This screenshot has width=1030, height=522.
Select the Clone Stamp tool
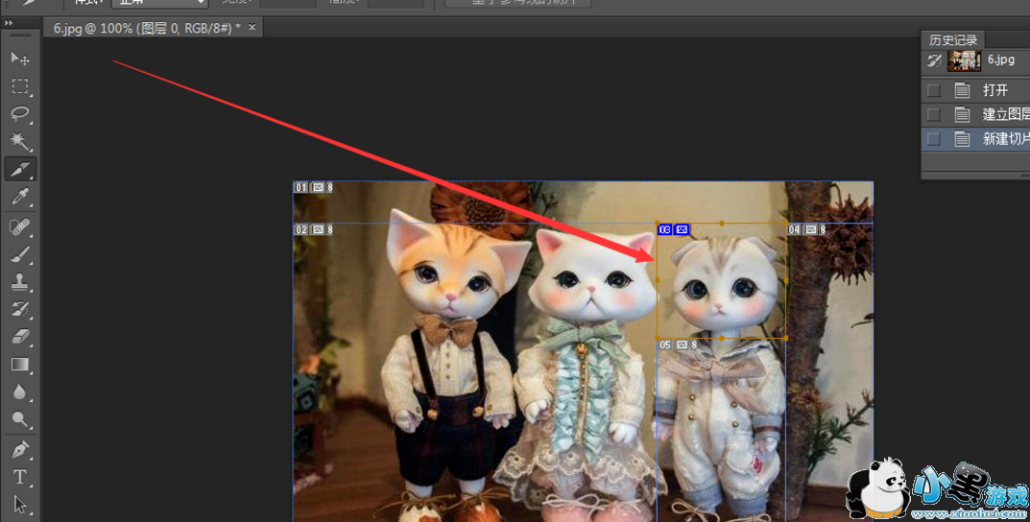(20, 282)
